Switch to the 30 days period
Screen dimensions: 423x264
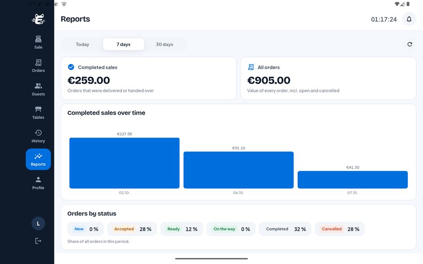(x=164, y=44)
